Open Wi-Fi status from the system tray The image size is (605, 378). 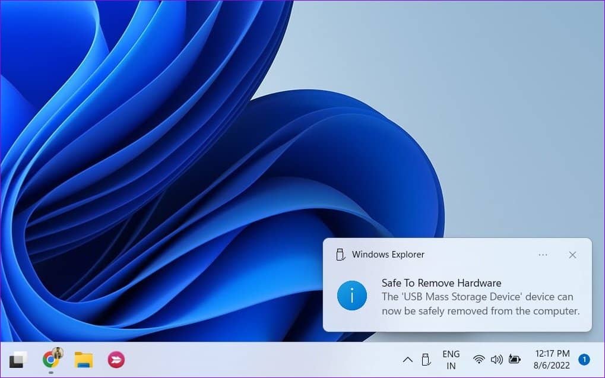tap(479, 360)
